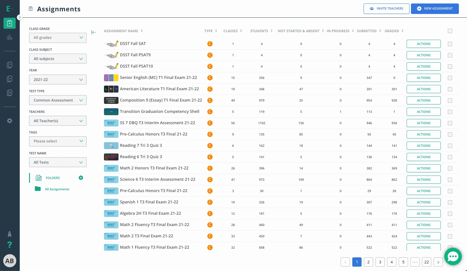The image size is (467, 271).
Task: Check the Reading 7 Tri 3 Quiz 3 row
Action: coord(450,146)
